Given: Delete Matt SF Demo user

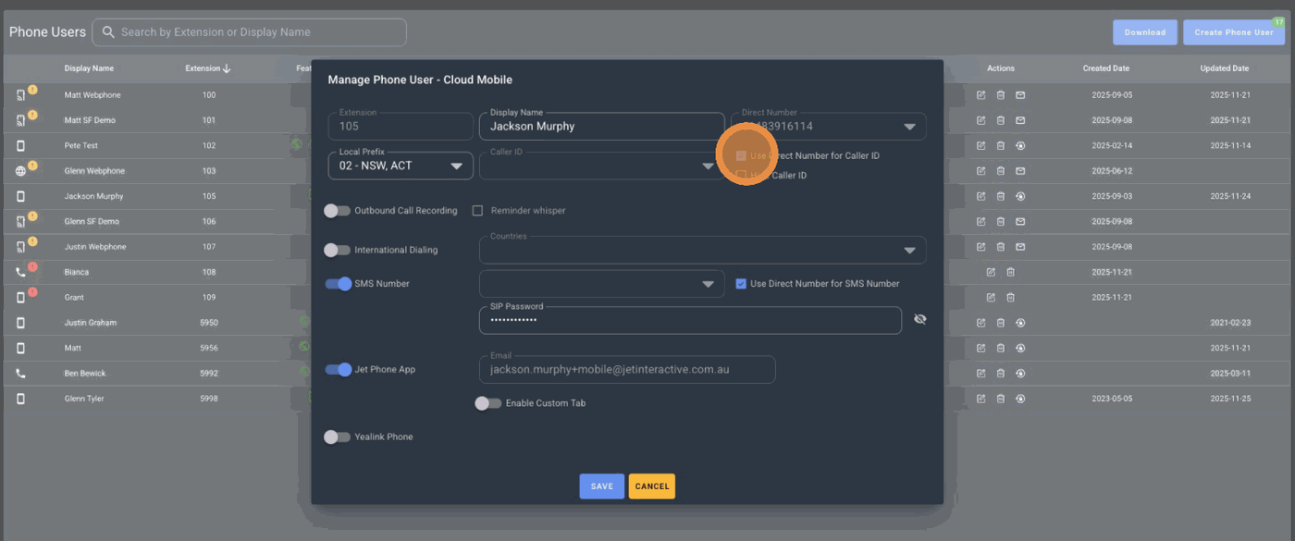Looking at the screenshot, I should tap(1001, 120).
